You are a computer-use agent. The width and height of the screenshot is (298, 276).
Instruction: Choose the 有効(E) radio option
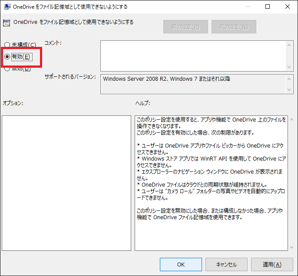coord(7,57)
